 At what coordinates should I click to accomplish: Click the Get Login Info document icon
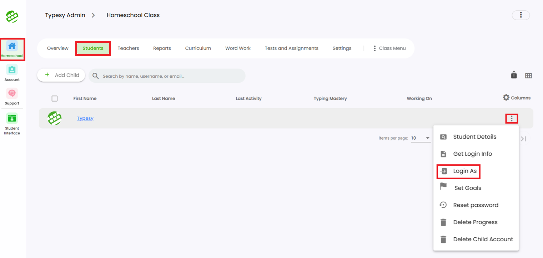[443, 154]
